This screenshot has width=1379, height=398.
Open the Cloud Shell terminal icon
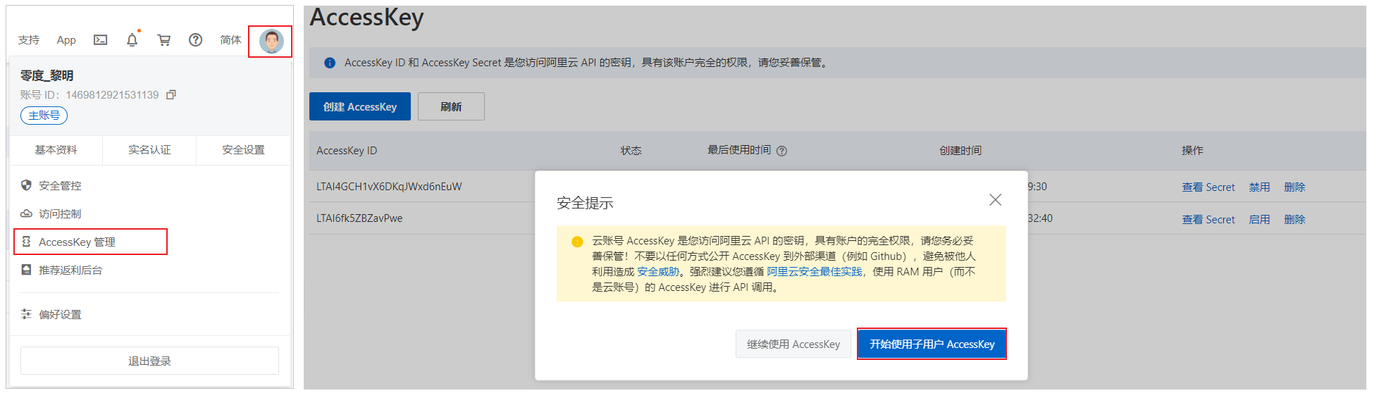pyautogui.click(x=101, y=40)
